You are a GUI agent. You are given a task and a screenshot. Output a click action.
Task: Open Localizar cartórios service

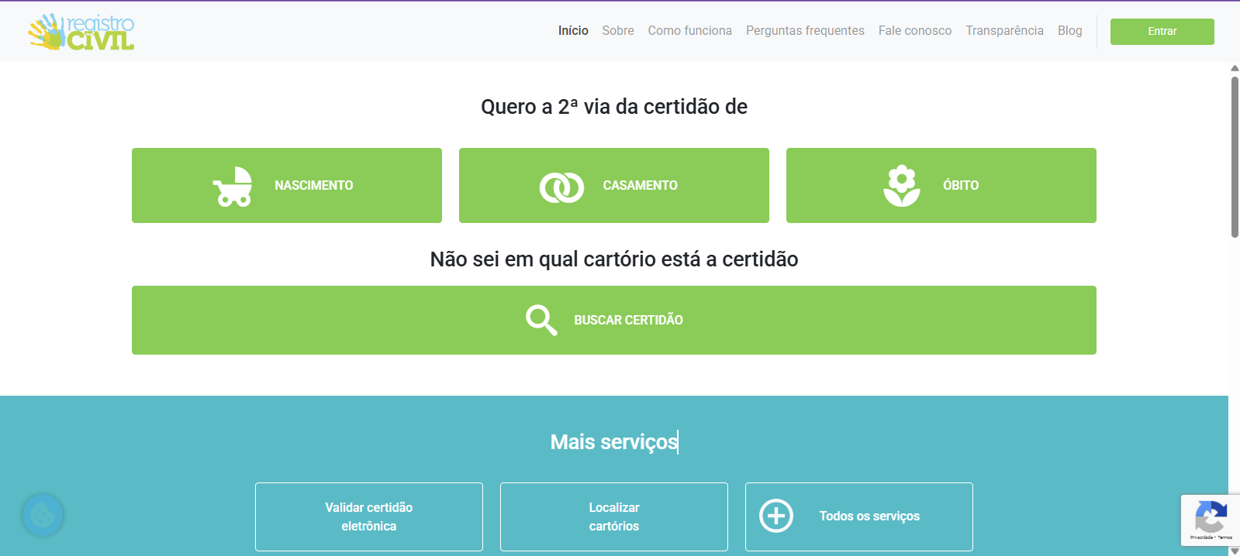(614, 517)
